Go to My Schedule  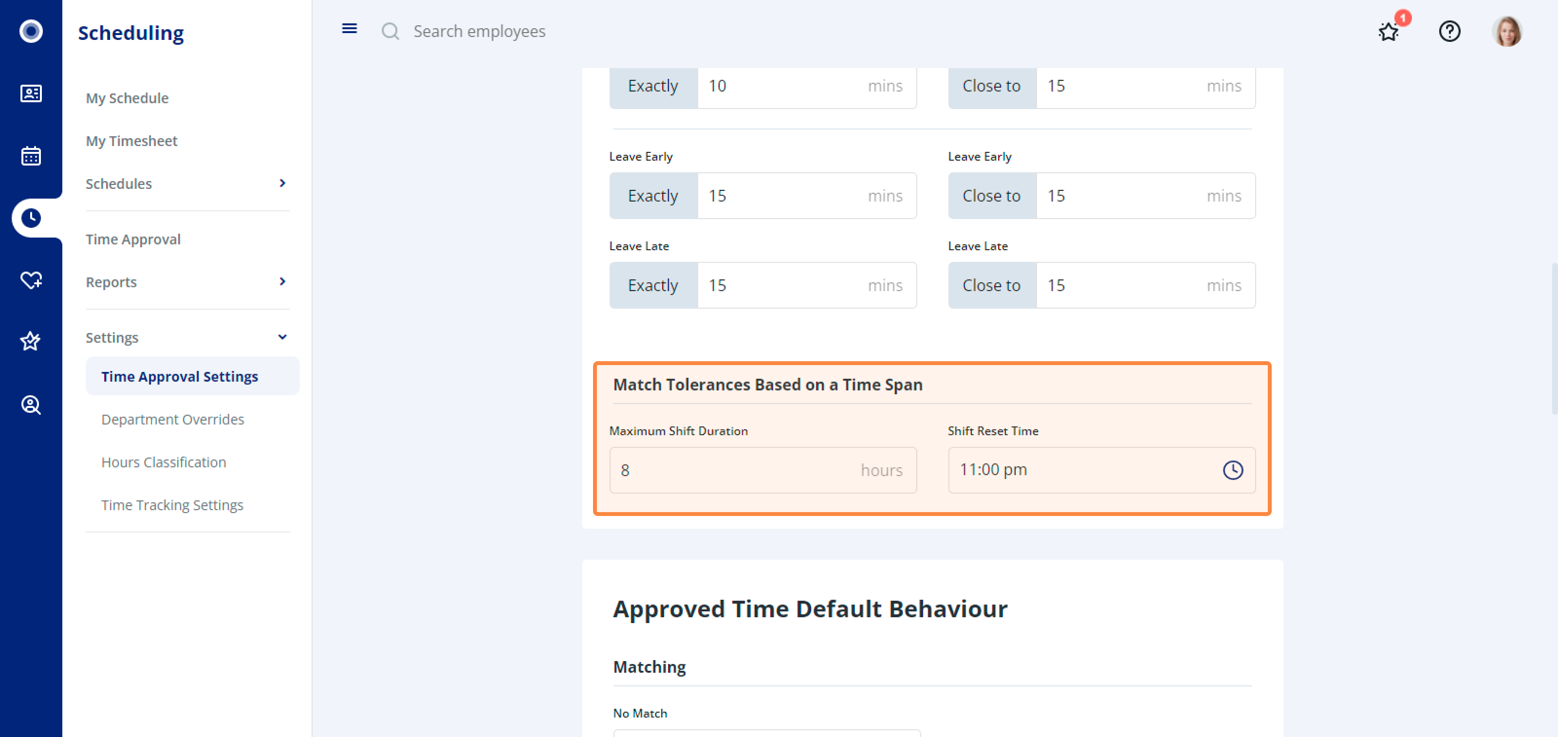click(127, 98)
